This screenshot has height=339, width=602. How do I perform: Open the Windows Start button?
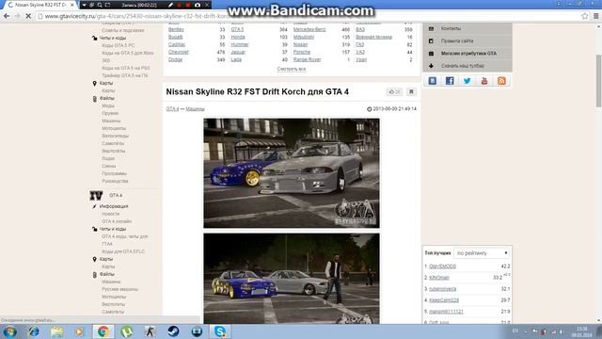pos(9,331)
